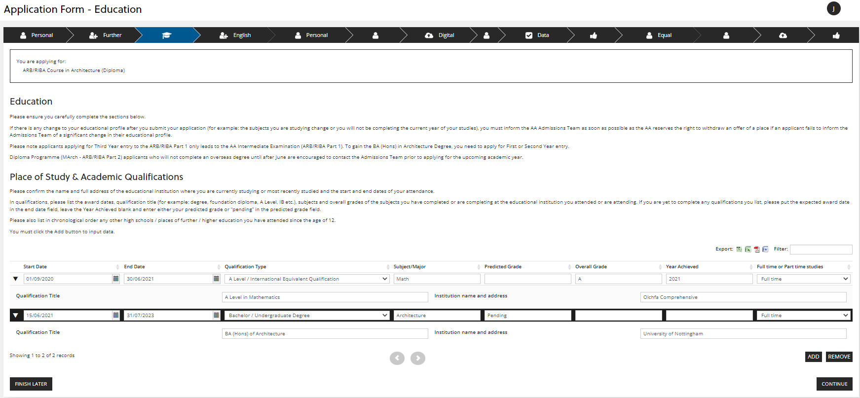Go to previous page of records
Image resolution: width=860 pixels, height=398 pixels.
tap(397, 358)
